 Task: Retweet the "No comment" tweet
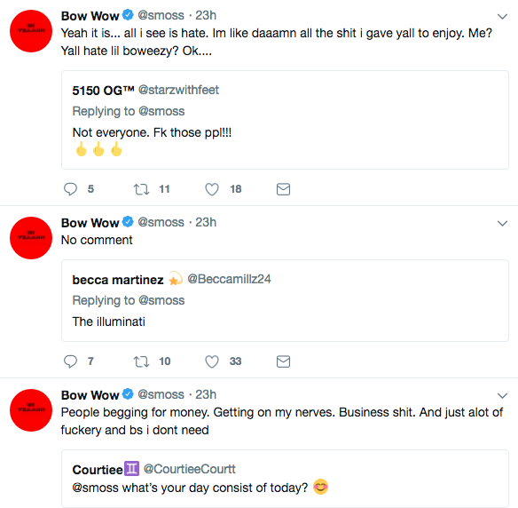[141, 361]
